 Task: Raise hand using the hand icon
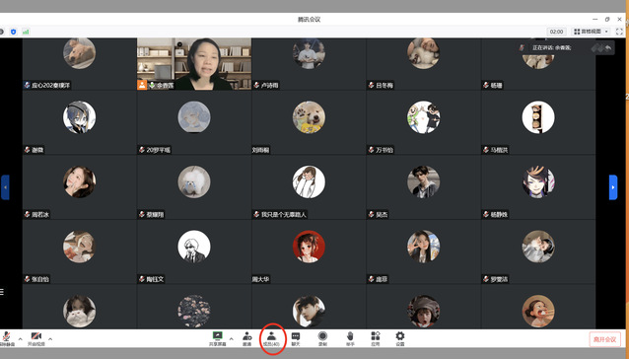(350, 336)
